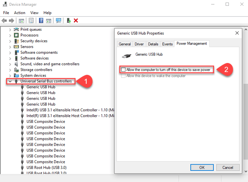This screenshot has width=248, height=182.
Task: Click the Software components puzzle icon
Action: [x=17, y=52]
